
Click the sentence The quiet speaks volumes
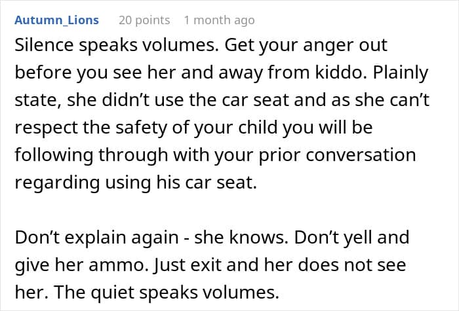167,292
